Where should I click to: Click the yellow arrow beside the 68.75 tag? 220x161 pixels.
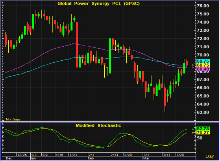(193, 65)
